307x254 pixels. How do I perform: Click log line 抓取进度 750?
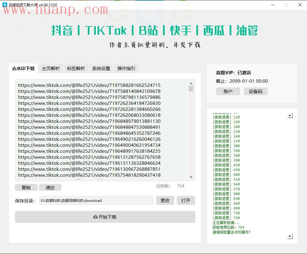click(226, 218)
